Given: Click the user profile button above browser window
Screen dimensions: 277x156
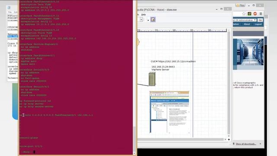Looking at the screenshot, I should 240,5.
